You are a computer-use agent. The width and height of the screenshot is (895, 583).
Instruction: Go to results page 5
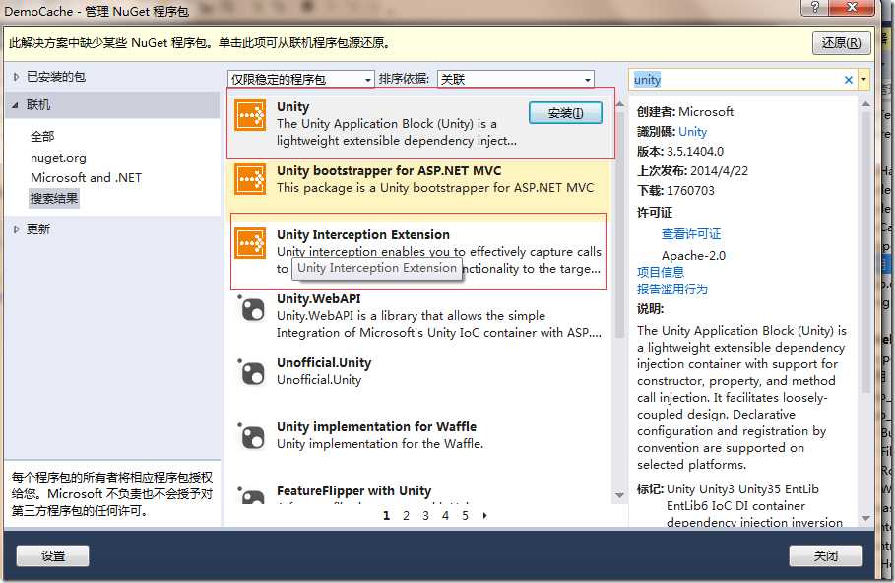click(465, 516)
